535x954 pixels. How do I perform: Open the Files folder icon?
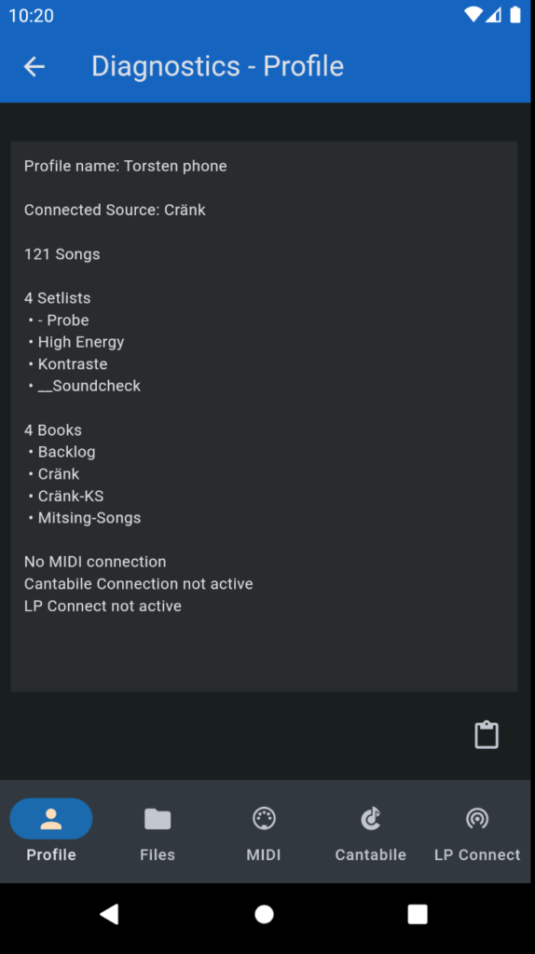tap(157, 818)
